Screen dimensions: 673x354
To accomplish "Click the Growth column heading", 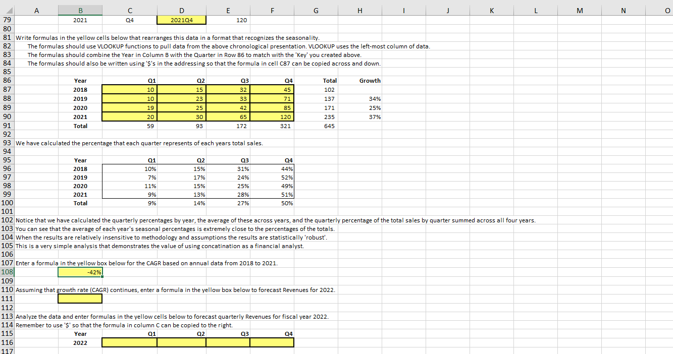I will (370, 81).
